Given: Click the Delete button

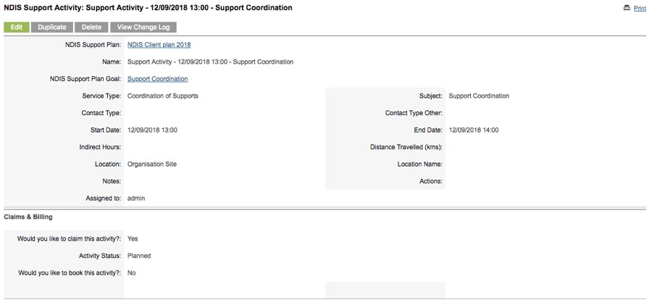Looking at the screenshot, I should [91, 27].
